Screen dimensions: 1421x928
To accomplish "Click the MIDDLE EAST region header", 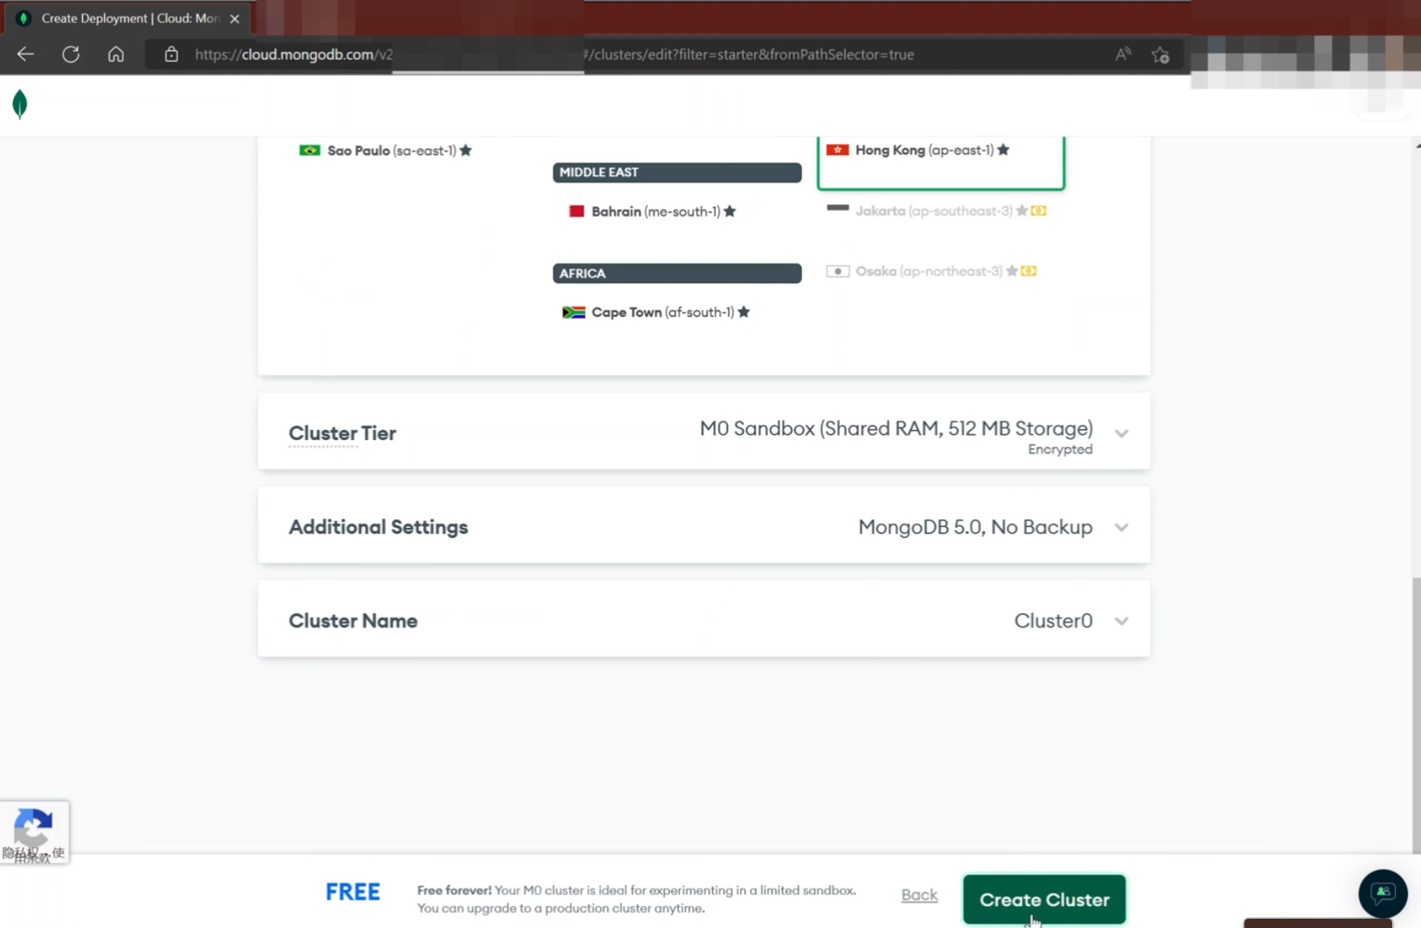I will click(677, 172).
